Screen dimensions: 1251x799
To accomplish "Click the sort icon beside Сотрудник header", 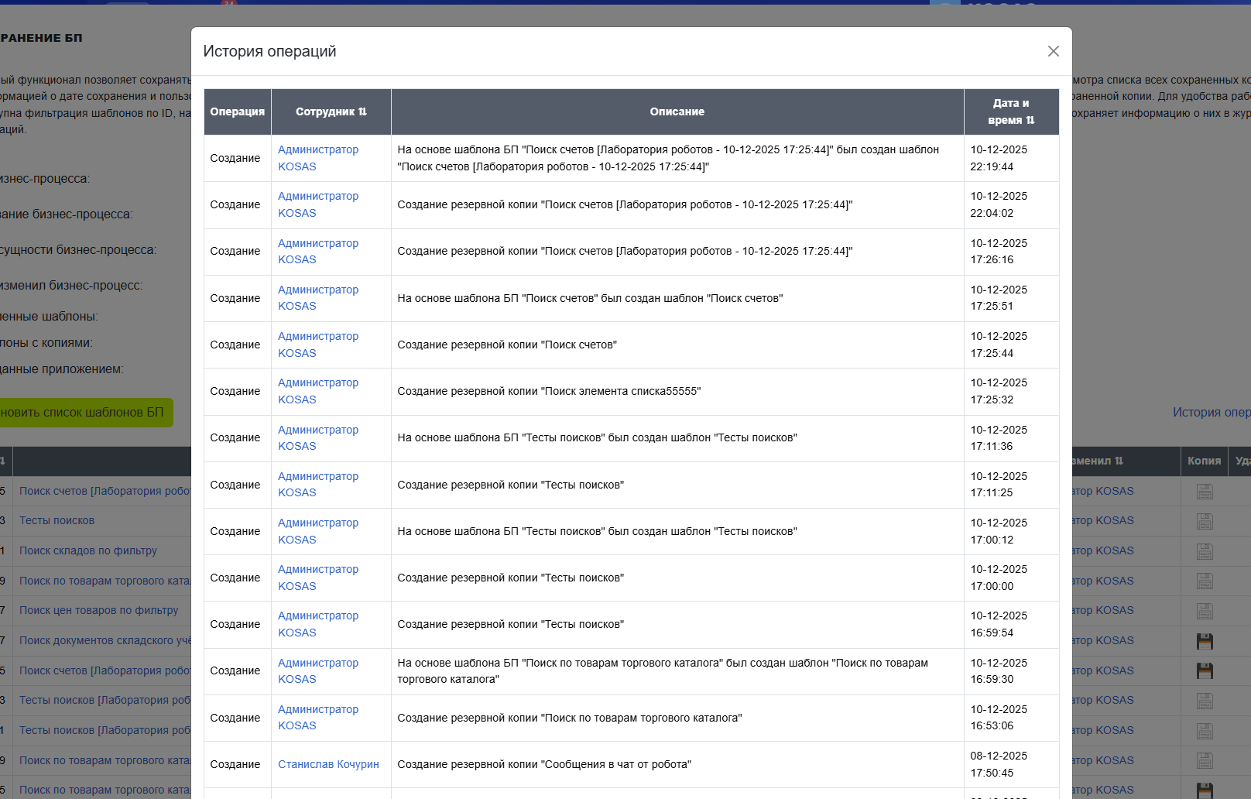I will click(x=362, y=111).
